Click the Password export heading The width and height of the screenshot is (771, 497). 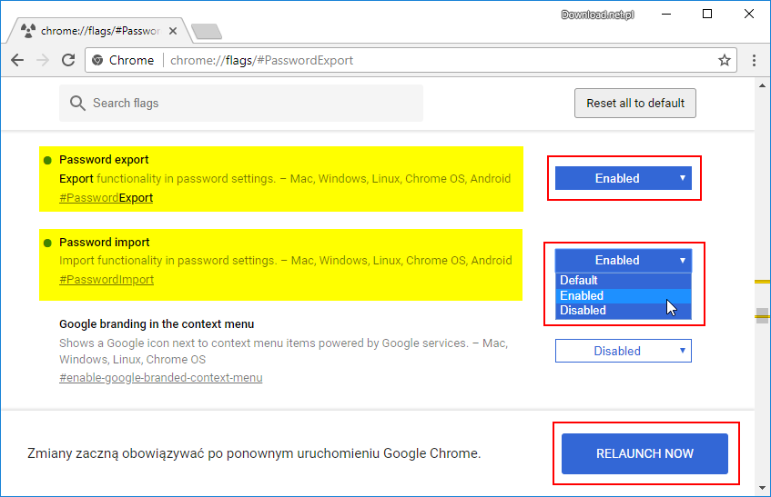click(x=104, y=160)
